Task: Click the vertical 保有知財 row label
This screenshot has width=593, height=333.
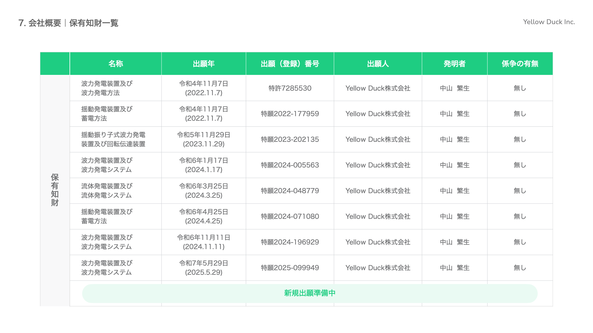Action: coord(55,190)
